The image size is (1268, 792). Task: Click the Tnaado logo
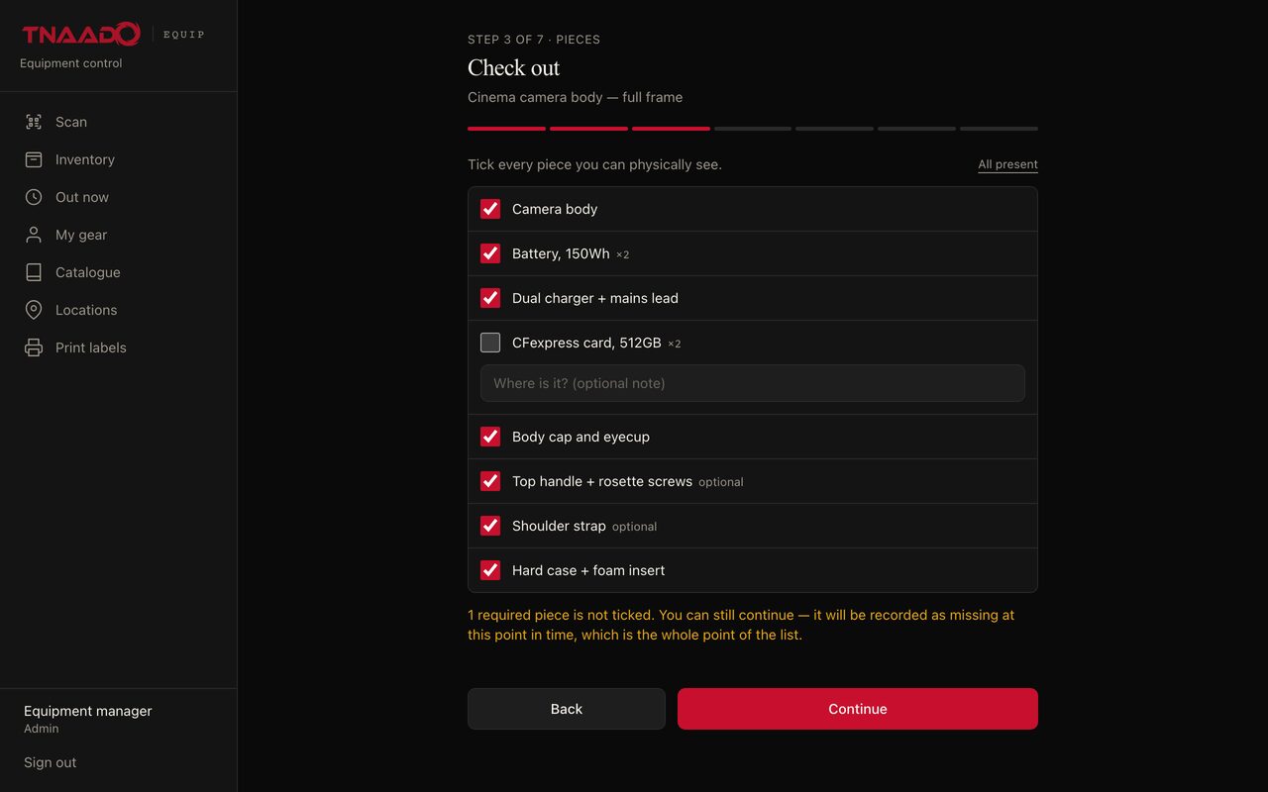[81, 35]
